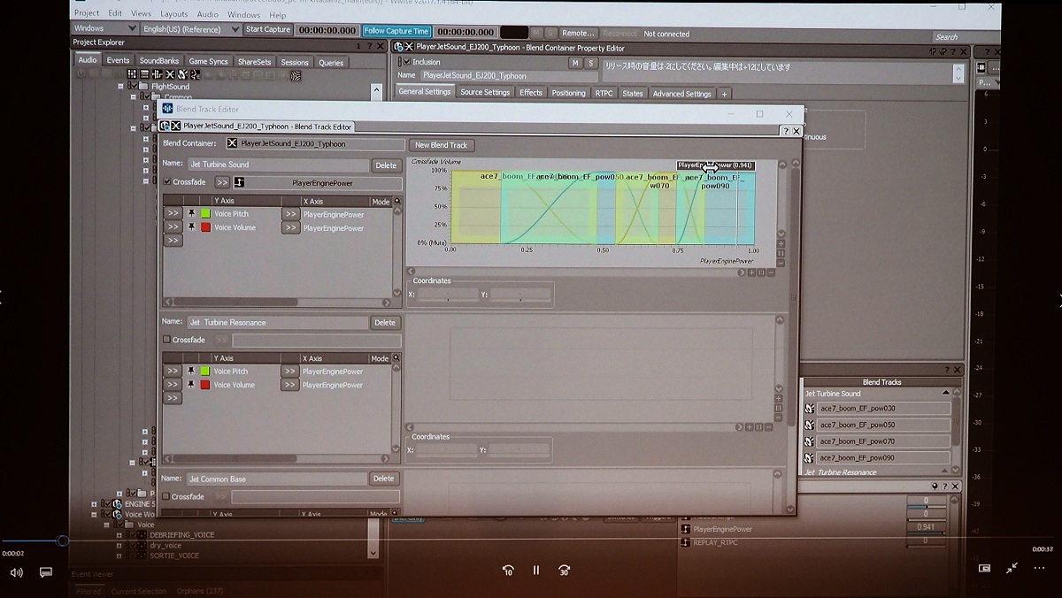The width and height of the screenshot is (1062, 598).
Task: Click the Voice Pitch green color swatch in Jet Turbine Sound
Action: click(205, 214)
